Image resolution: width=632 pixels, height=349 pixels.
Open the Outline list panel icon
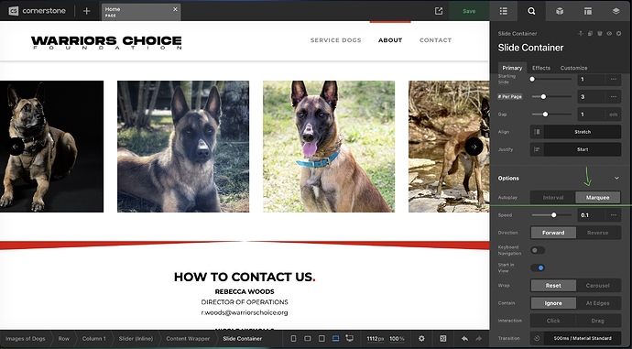504,11
